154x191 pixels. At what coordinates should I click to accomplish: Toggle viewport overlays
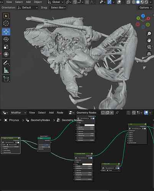pyautogui.click(x=119, y=2)
